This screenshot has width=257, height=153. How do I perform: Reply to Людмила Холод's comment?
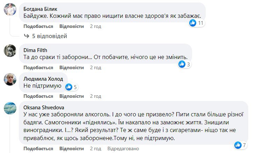(x=72, y=96)
